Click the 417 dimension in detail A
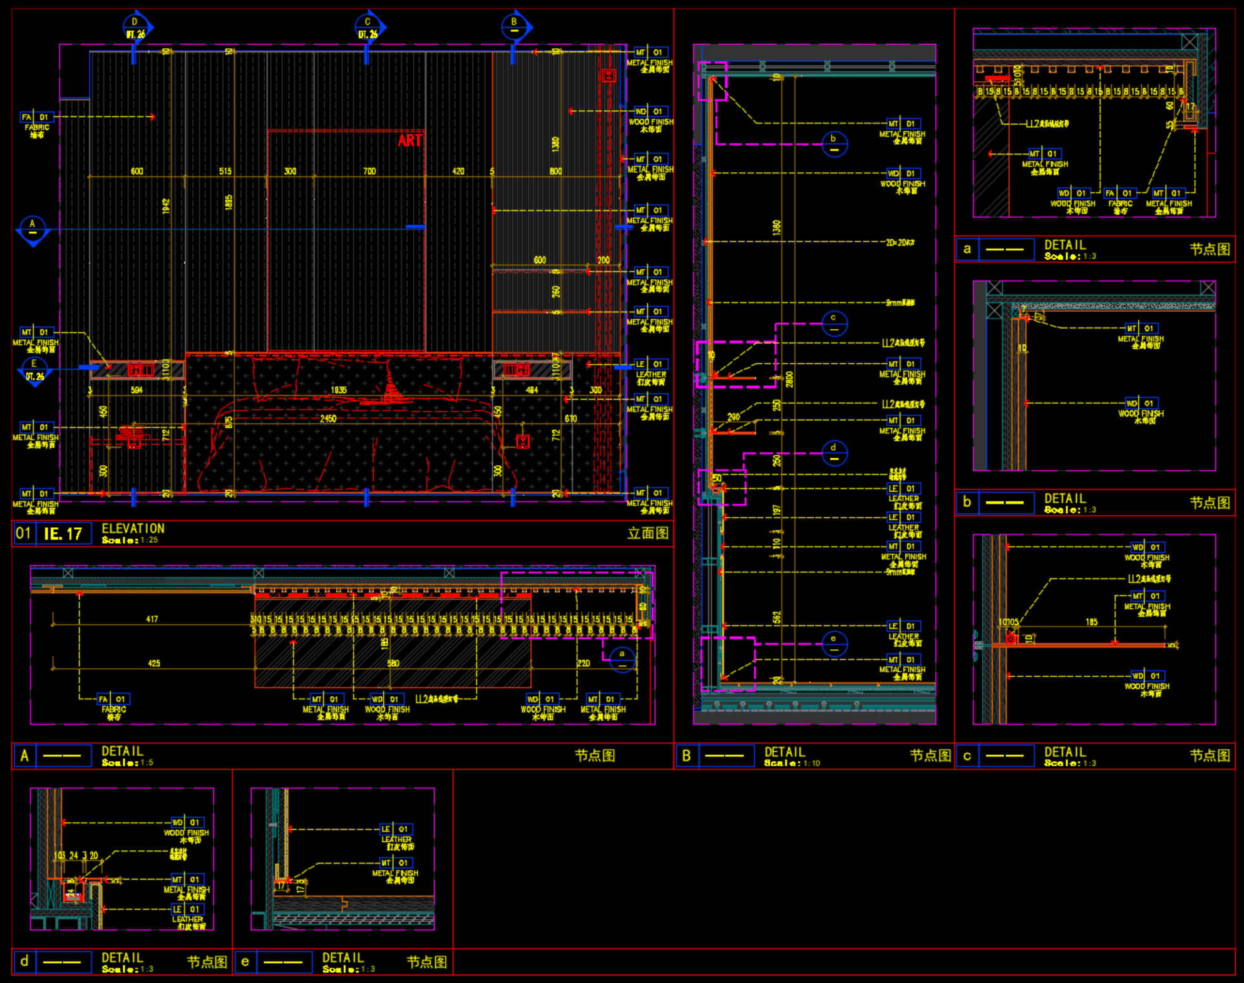Screen dimensions: 1244x983 [152, 619]
